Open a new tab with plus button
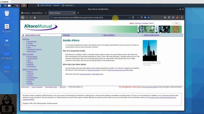The height and width of the screenshot is (114, 204). pyautogui.click(x=78, y=13)
